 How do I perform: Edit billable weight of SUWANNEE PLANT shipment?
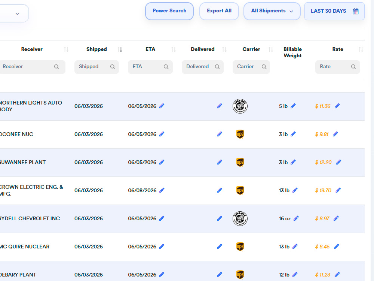[293, 162]
